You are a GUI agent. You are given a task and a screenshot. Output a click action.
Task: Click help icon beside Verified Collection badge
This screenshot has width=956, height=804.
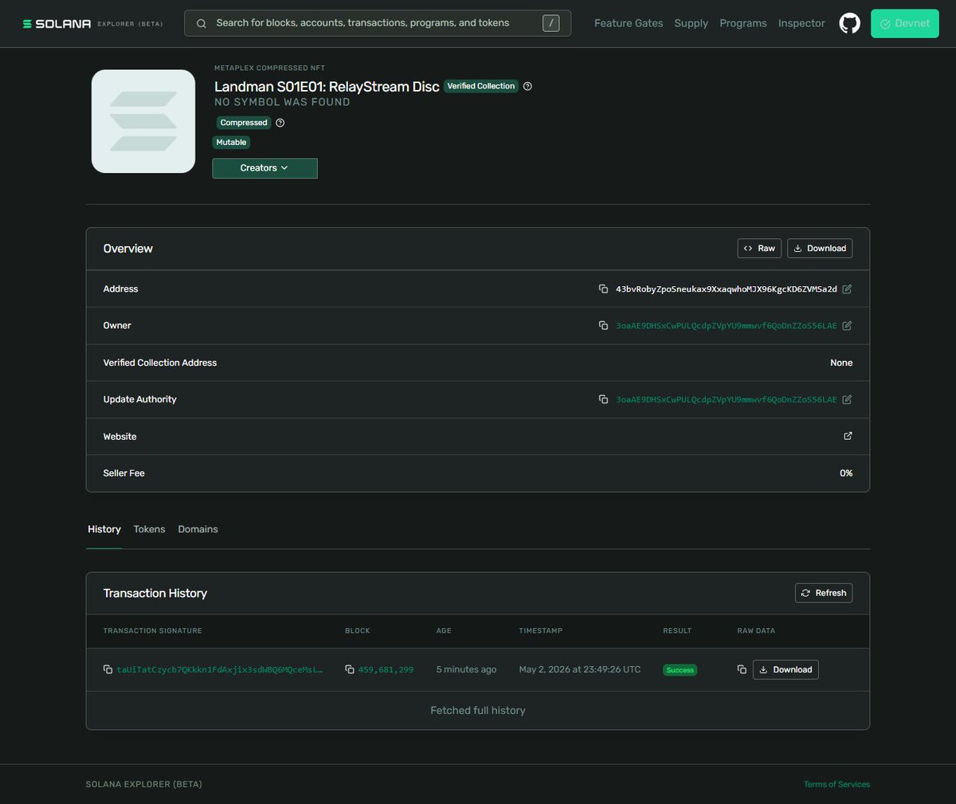click(527, 86)
